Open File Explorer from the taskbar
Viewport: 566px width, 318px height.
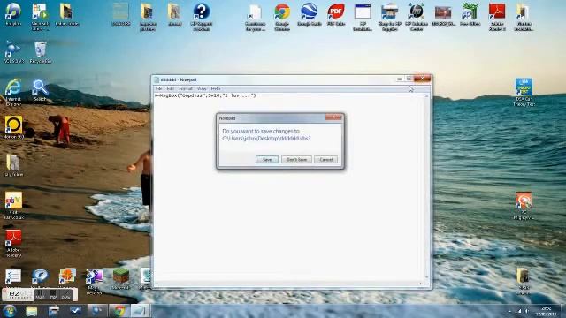point(32,311)
